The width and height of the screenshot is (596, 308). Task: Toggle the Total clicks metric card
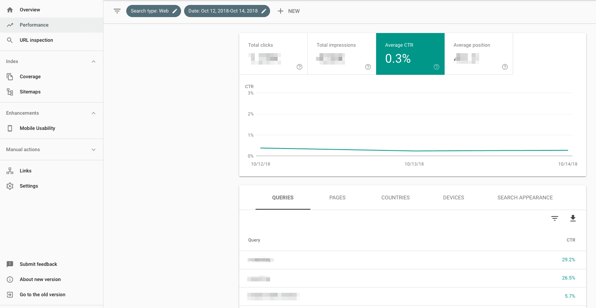(x=273, y=54)
